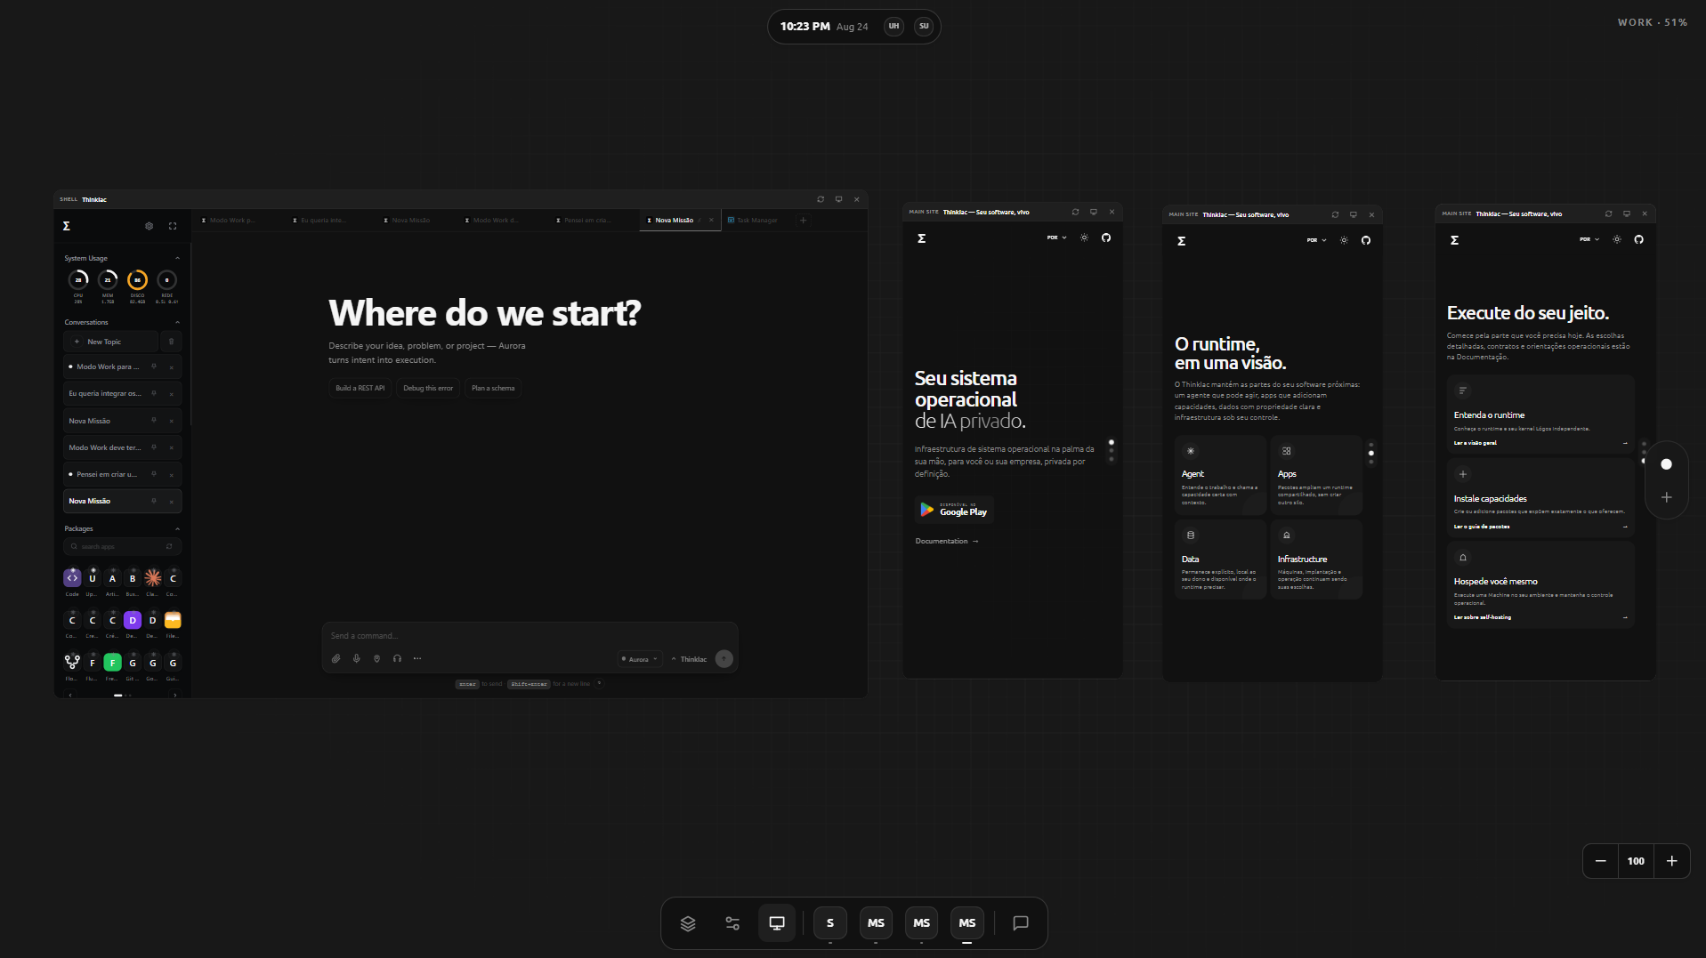1706x958 pixels.
Task: Open the three-dots more options in command box
Action: coord(417,659)
